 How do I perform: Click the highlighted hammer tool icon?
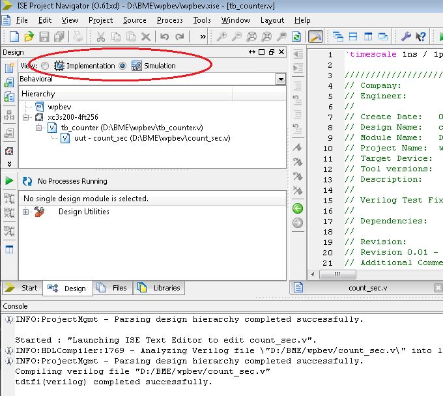click(x=315, y=36)
